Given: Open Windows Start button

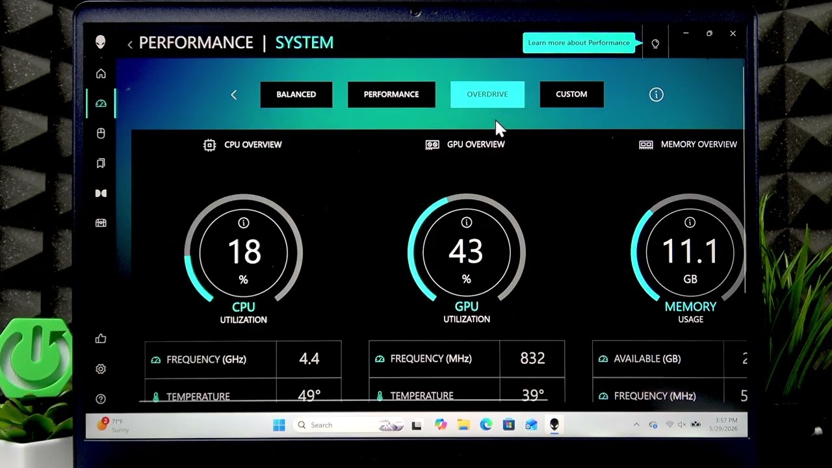Looking at the screenshot, I should [x=279, y=425].
